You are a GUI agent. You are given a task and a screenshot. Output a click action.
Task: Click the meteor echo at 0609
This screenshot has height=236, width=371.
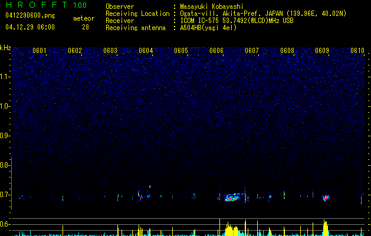click(326, 198)
